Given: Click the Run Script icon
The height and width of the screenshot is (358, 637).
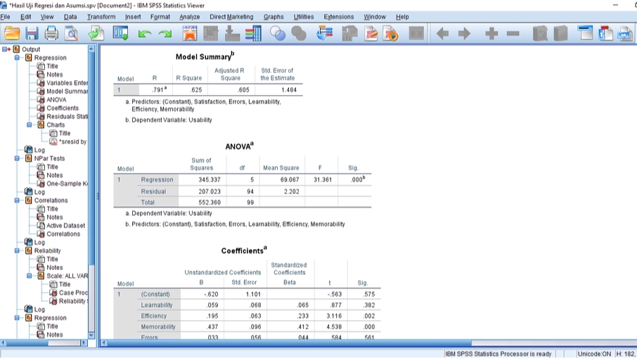Looking at the screenshot, I should click(391, 33).
